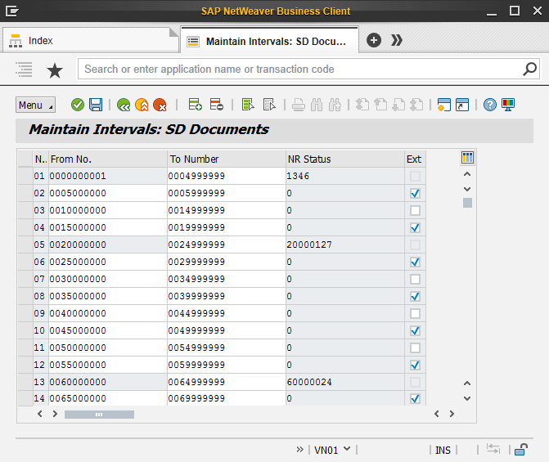Click the Ext column header
This screenshot has height=462, width=549.
(415, 159)
